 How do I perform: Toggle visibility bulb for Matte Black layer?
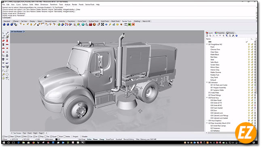pyautogui.click(x=249, y=55)
